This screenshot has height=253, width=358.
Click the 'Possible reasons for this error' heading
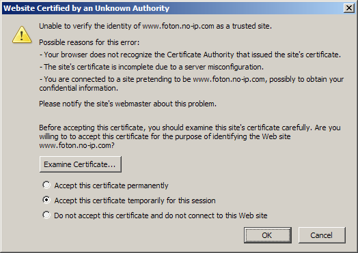[x=89, y=42]
